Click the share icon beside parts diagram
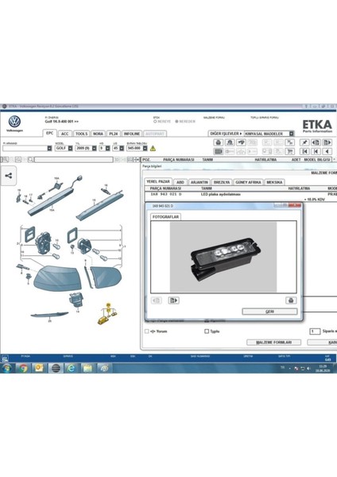This screenshot has width=337, height=477. click(9, 176)
